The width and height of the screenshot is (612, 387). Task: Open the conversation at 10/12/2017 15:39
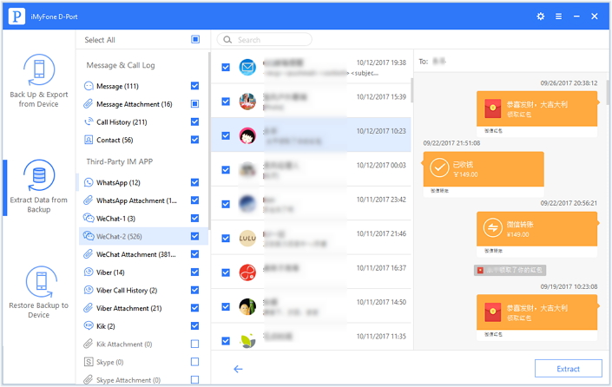tap(311, 101)
